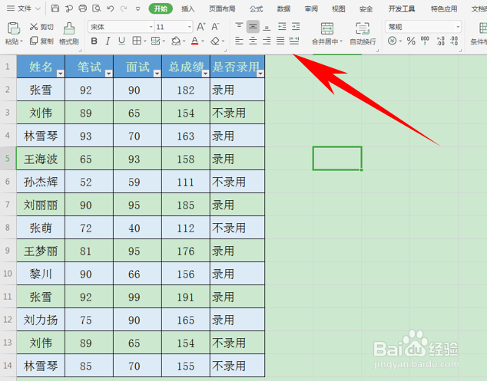This screenshot has width=487, height=381.
Task: Align text to bottom of cell
Action: [x=267, y=27]
